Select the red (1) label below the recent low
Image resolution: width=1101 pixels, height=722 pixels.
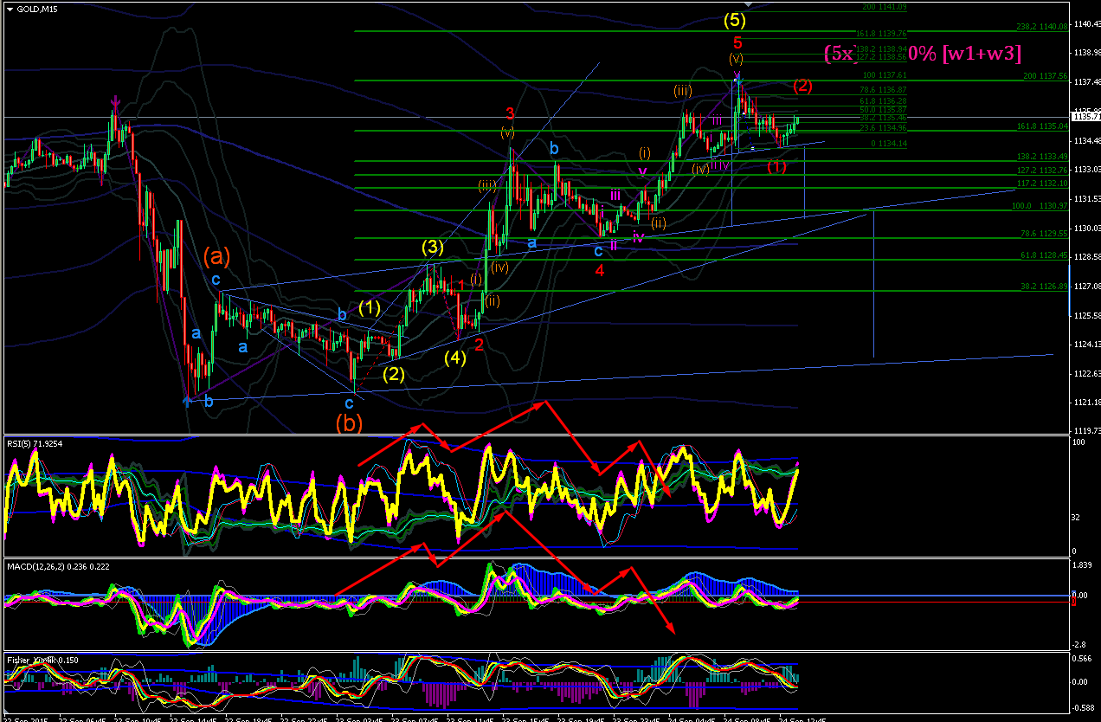coord(776,166)
